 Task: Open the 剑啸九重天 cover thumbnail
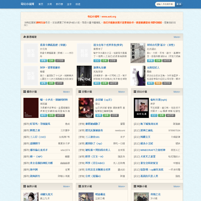pos(31,197)
